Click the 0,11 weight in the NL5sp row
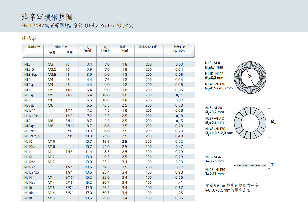Image resolution: width=308 pixels, height=202 pixels. click(x=179, y=95)
